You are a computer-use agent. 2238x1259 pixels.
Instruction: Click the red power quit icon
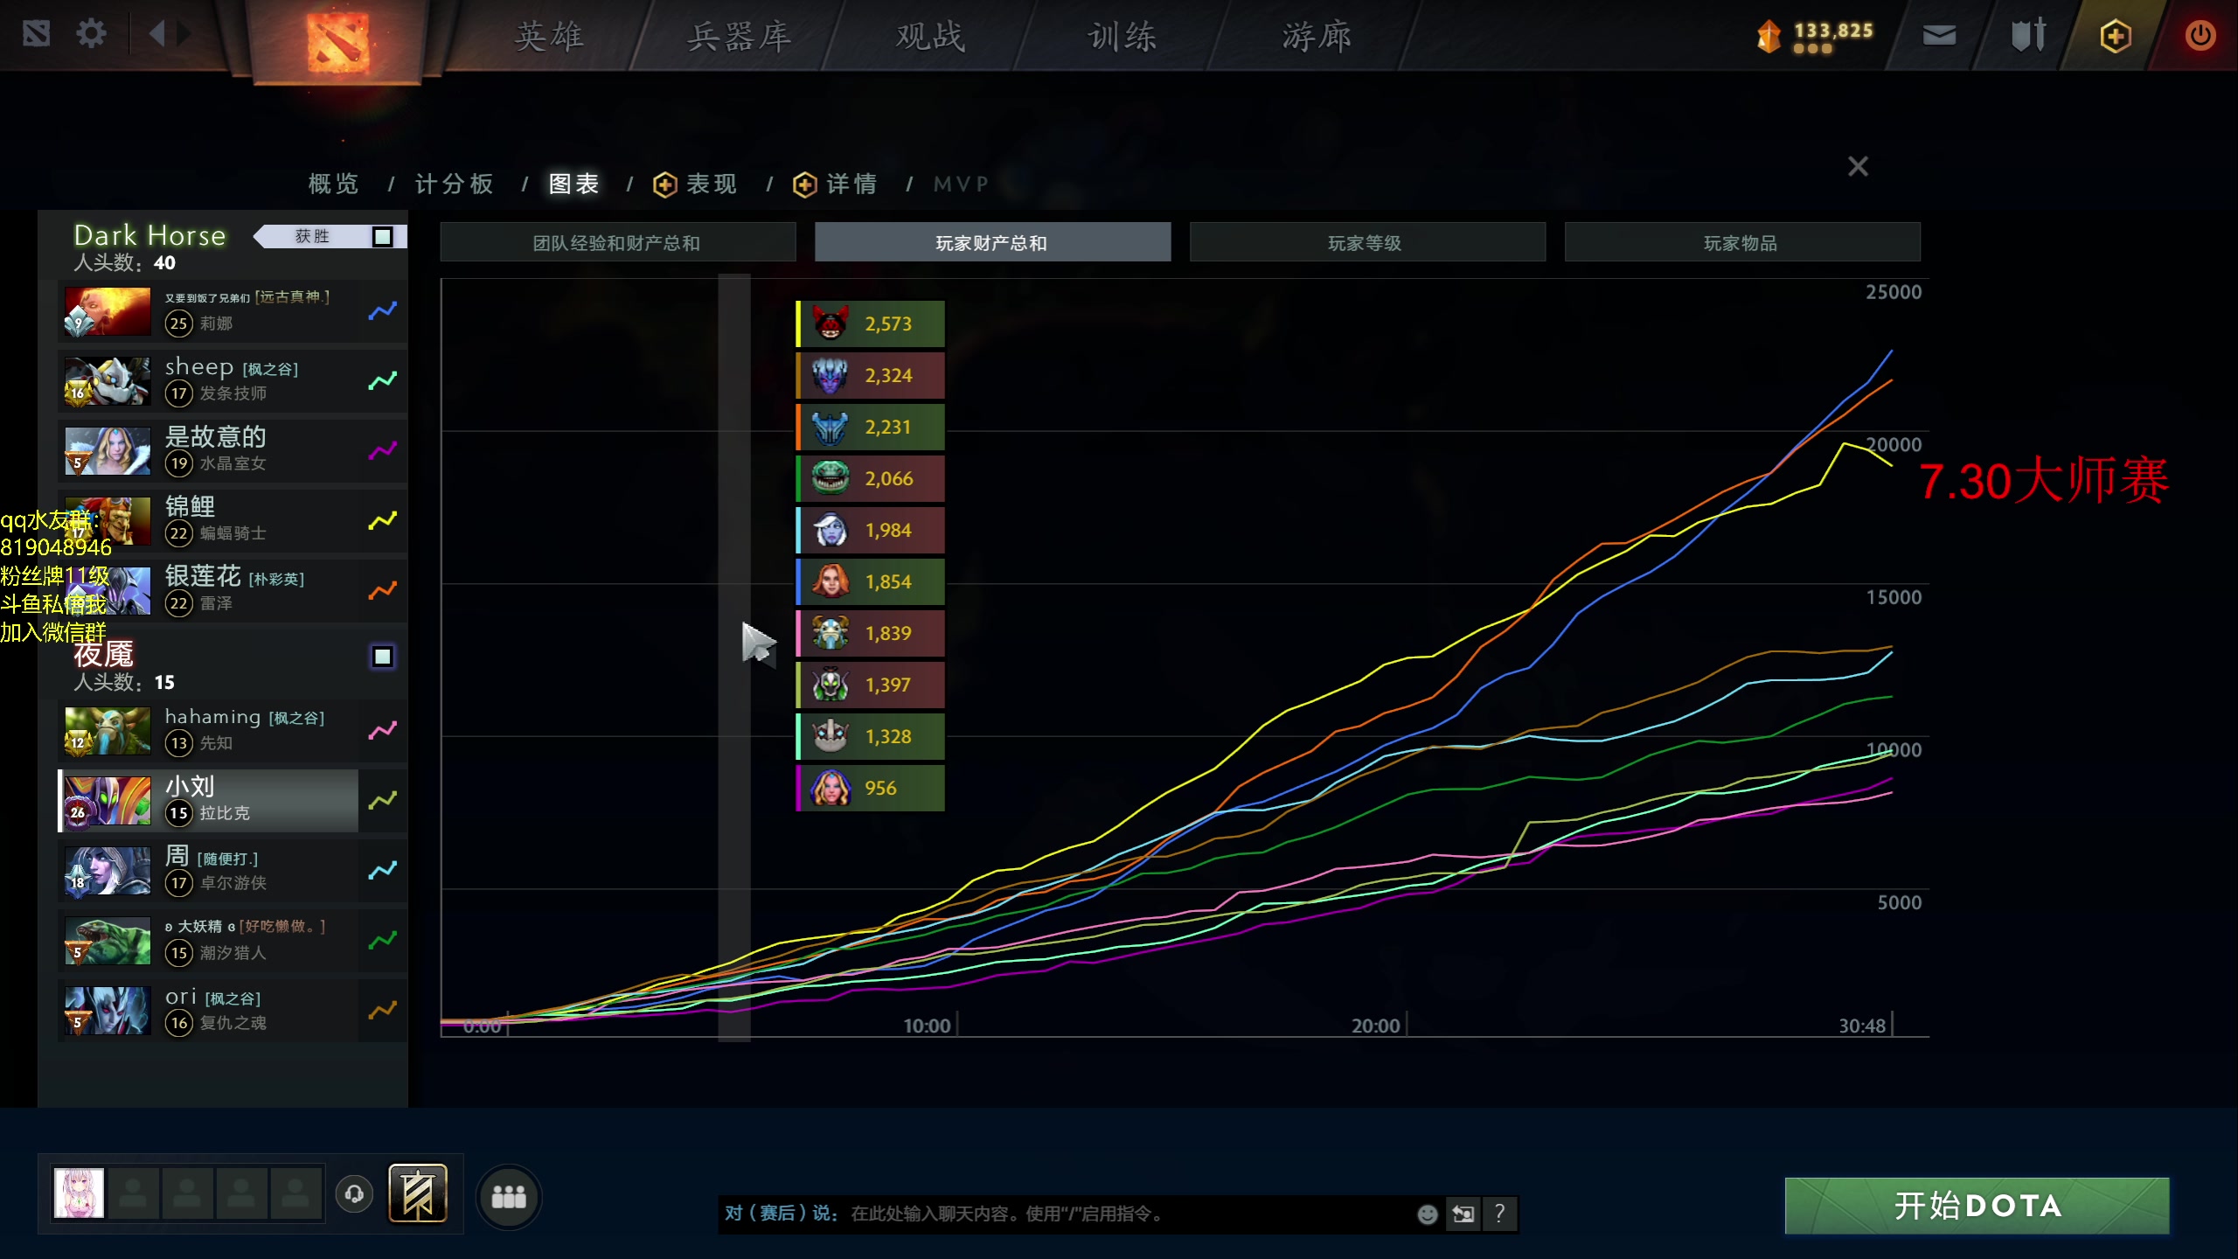pos(2200,36)
